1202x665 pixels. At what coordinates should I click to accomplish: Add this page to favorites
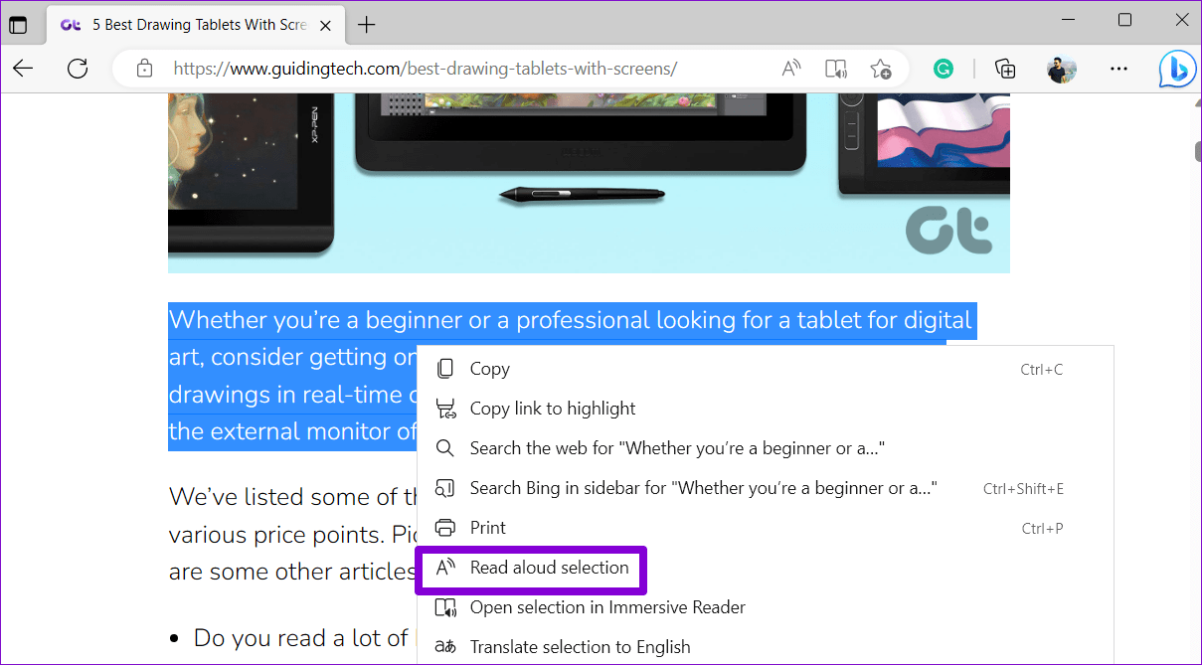pyautogui.click(x=881, y=68)
